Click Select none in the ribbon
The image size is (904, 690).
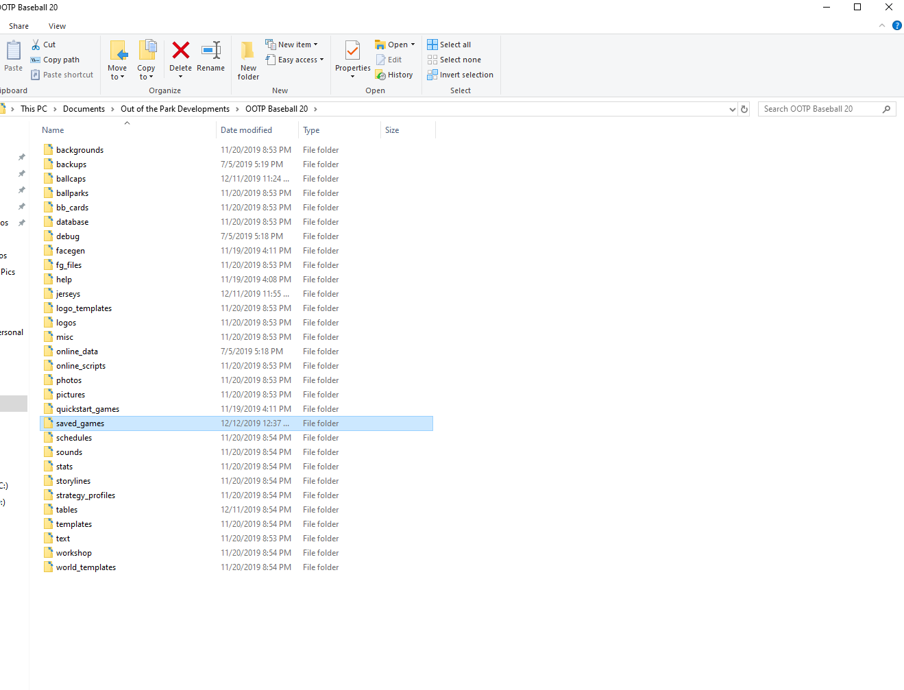454,60
